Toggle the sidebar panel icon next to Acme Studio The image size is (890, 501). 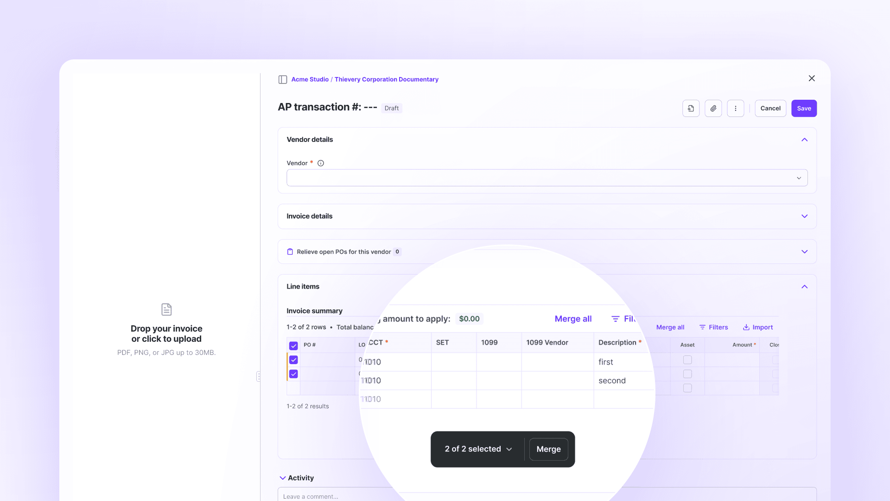282,79
